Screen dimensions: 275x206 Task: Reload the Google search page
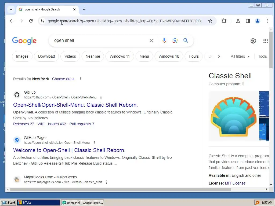tap(31, 21)
